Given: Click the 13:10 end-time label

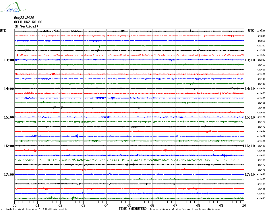Looking at the screenshot, I should (x=250, y=60).
